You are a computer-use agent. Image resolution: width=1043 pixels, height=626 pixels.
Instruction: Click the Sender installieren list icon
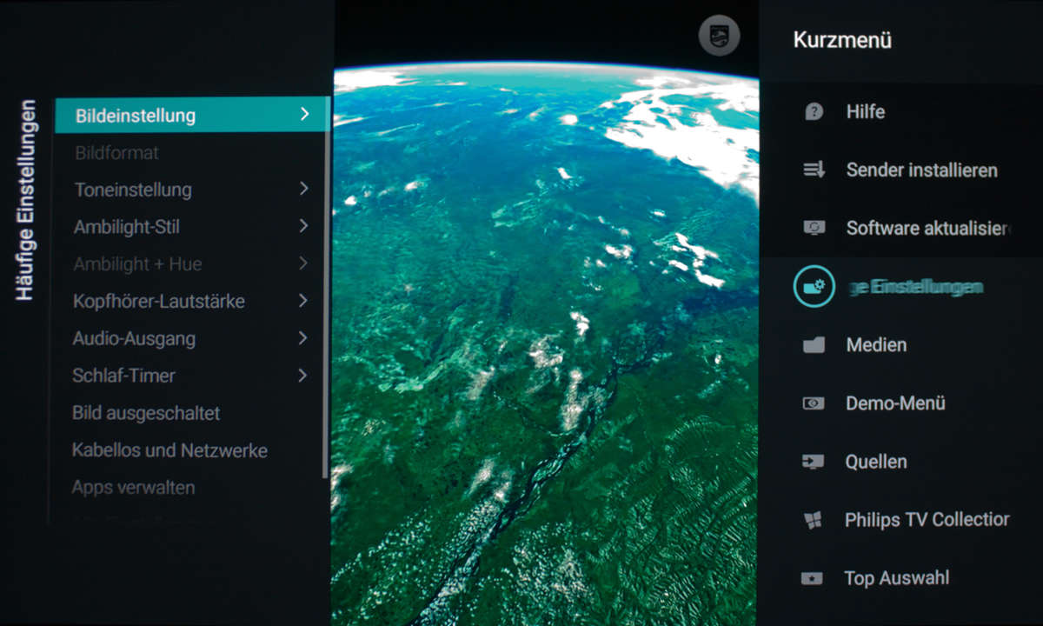[x=814, y=170]
